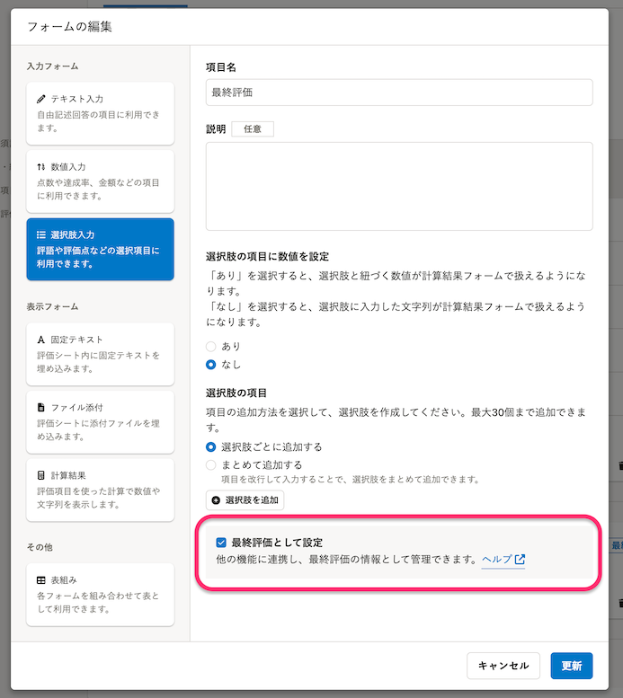Screen dimensions: 623x698
Task: Click the 選択肢の項目 heading
Action: click(236, 393)
